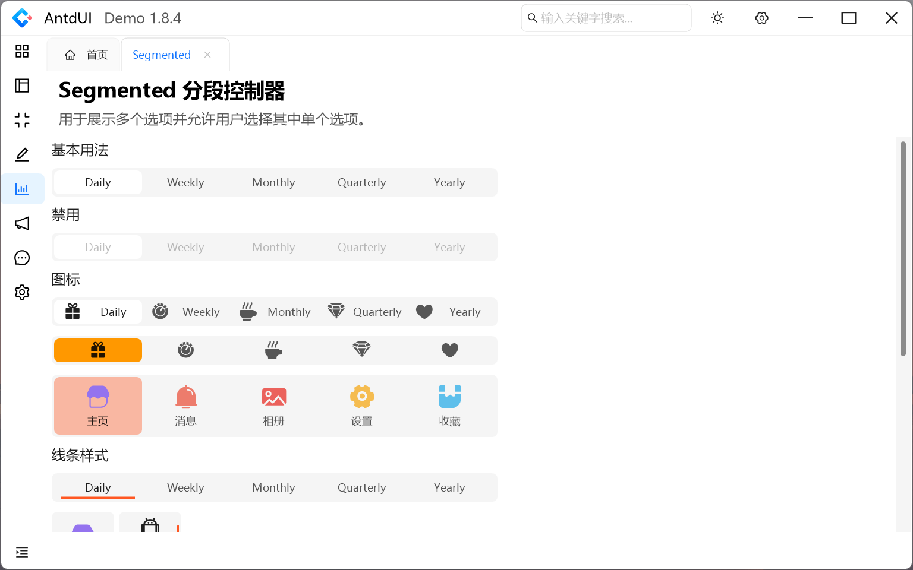The width and height of the screenshot is (913, 570).
Task: Click the compress arrows icon in sidebar
Action: pos(22,121)
